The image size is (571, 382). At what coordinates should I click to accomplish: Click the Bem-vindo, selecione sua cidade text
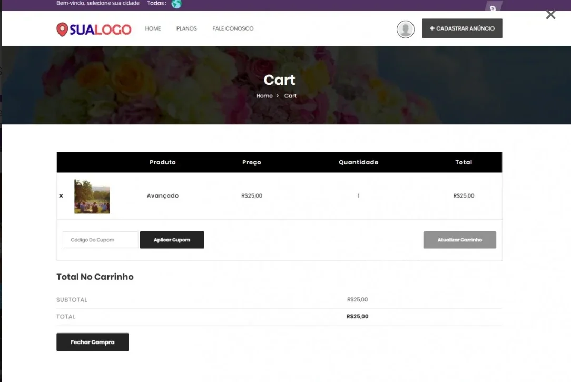coord(98,3)
